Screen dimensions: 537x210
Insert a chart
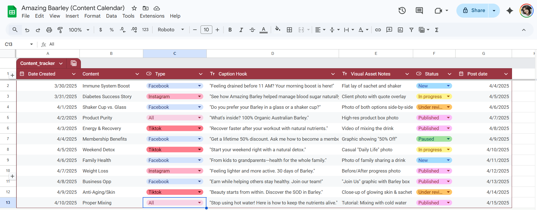pos(401,30)
